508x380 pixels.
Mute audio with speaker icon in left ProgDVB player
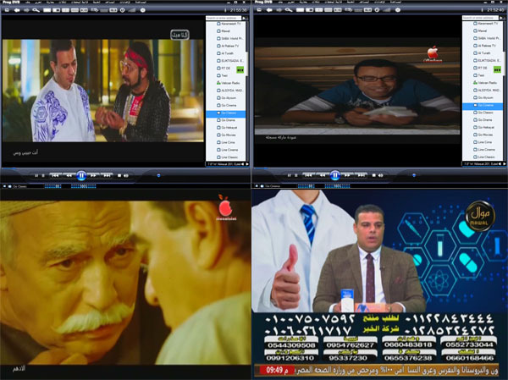(125, 175)
